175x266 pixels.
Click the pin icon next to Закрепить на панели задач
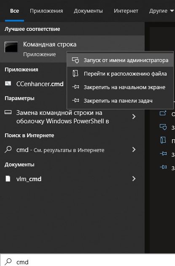(x=75, y=100)
